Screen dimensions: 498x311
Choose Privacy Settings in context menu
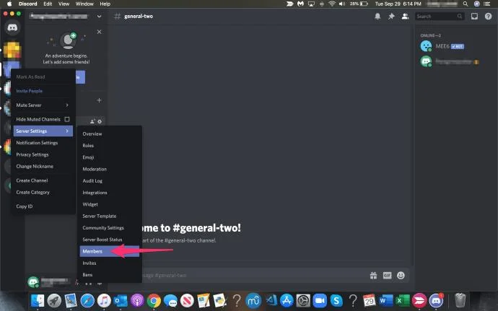[43, 154]
